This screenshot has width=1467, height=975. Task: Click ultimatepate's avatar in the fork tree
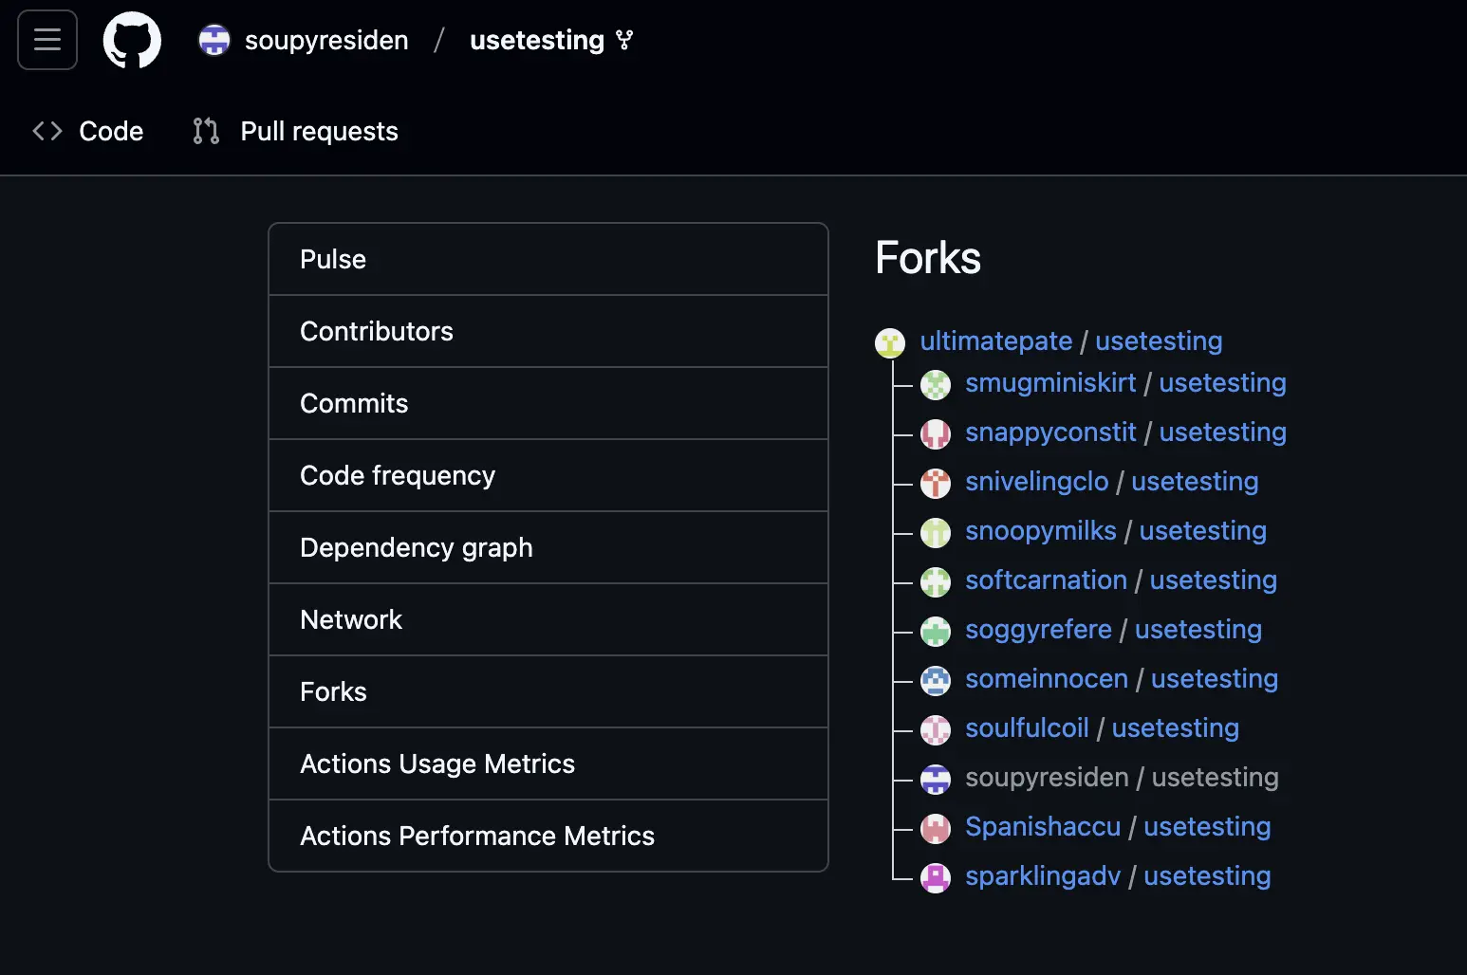click(x=889, y=343)
